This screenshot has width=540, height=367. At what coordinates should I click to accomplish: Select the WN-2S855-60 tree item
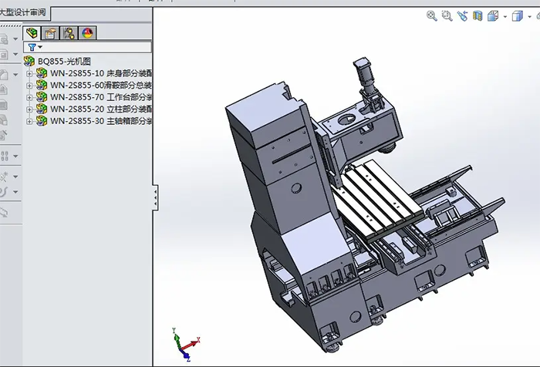[100, 85]
